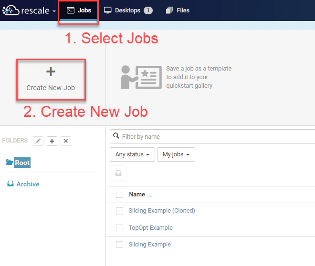Screen dimensions: 315x266
Task: Click the Rescale cloud logo
Action: point(11,10)
